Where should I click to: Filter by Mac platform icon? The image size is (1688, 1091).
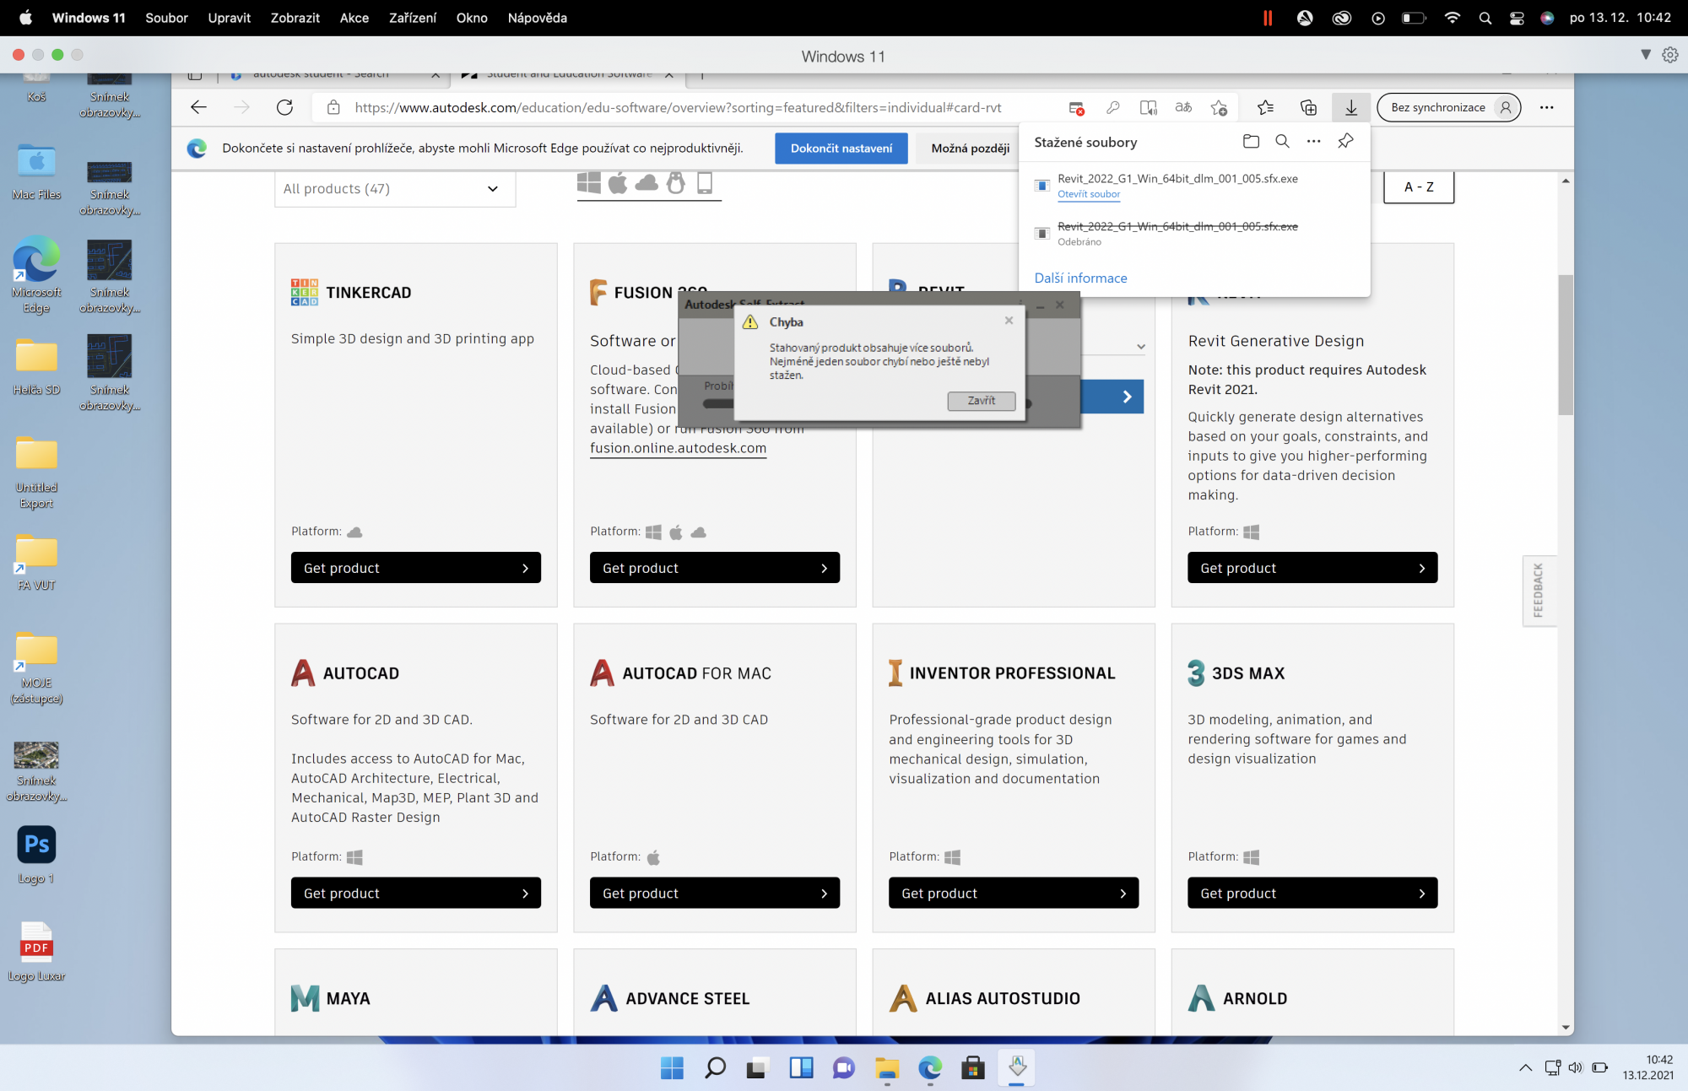point(618,182)
